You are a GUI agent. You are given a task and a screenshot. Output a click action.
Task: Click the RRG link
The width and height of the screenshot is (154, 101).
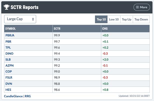coord(28,96)
